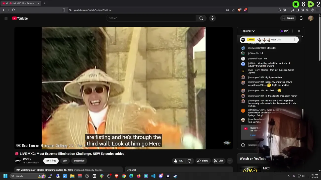Click the search magnifier button
321x180 pixels.
point(201,18)
